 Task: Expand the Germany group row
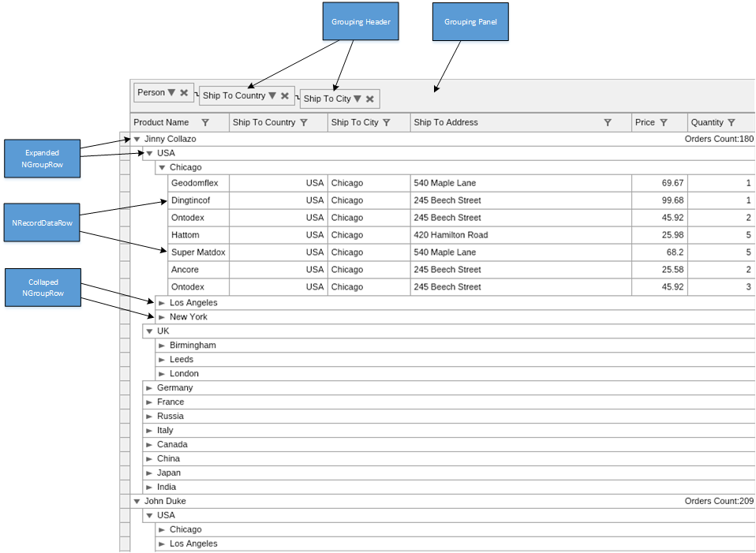pos(149,388)
